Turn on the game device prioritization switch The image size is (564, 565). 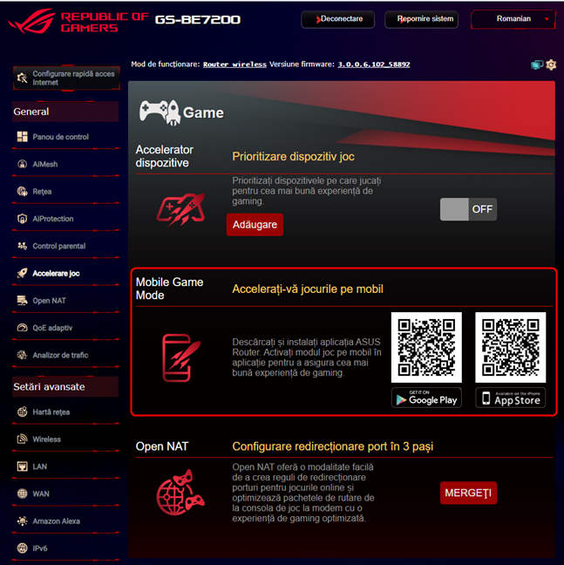click(468, 209)
